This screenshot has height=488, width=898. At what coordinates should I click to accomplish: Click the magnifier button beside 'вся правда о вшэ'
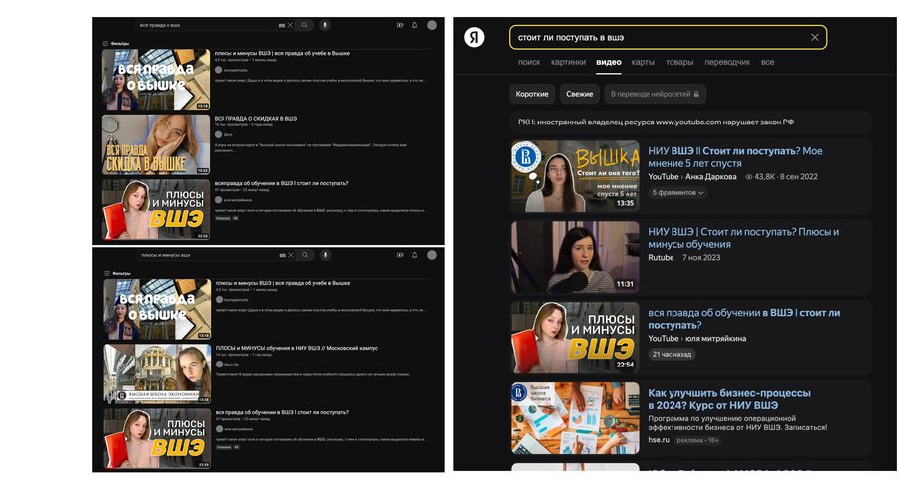tap(304, 25)
